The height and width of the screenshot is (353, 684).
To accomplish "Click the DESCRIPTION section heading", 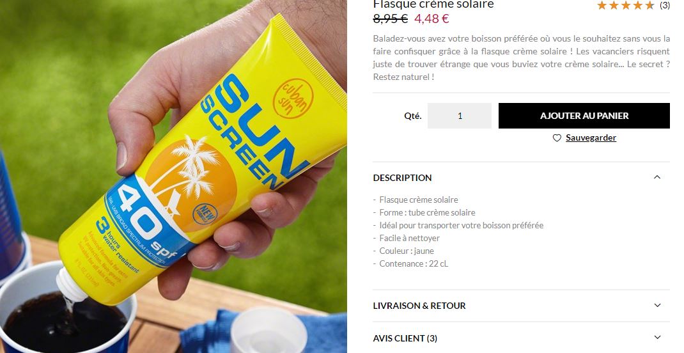I will [402, 178].
